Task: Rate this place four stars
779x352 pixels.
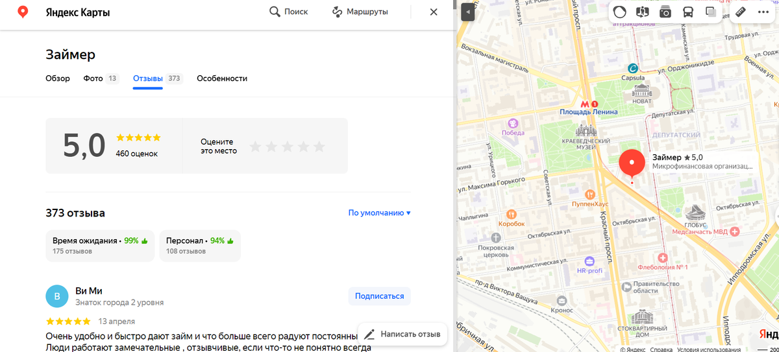Action: pos(303,147)
